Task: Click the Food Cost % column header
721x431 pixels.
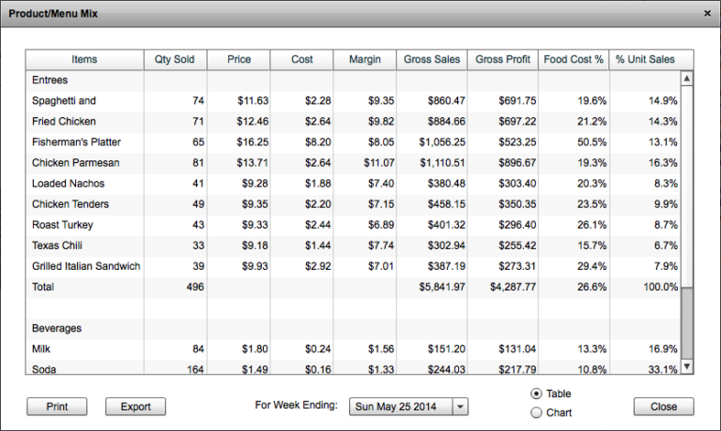Action: (574, 60)
